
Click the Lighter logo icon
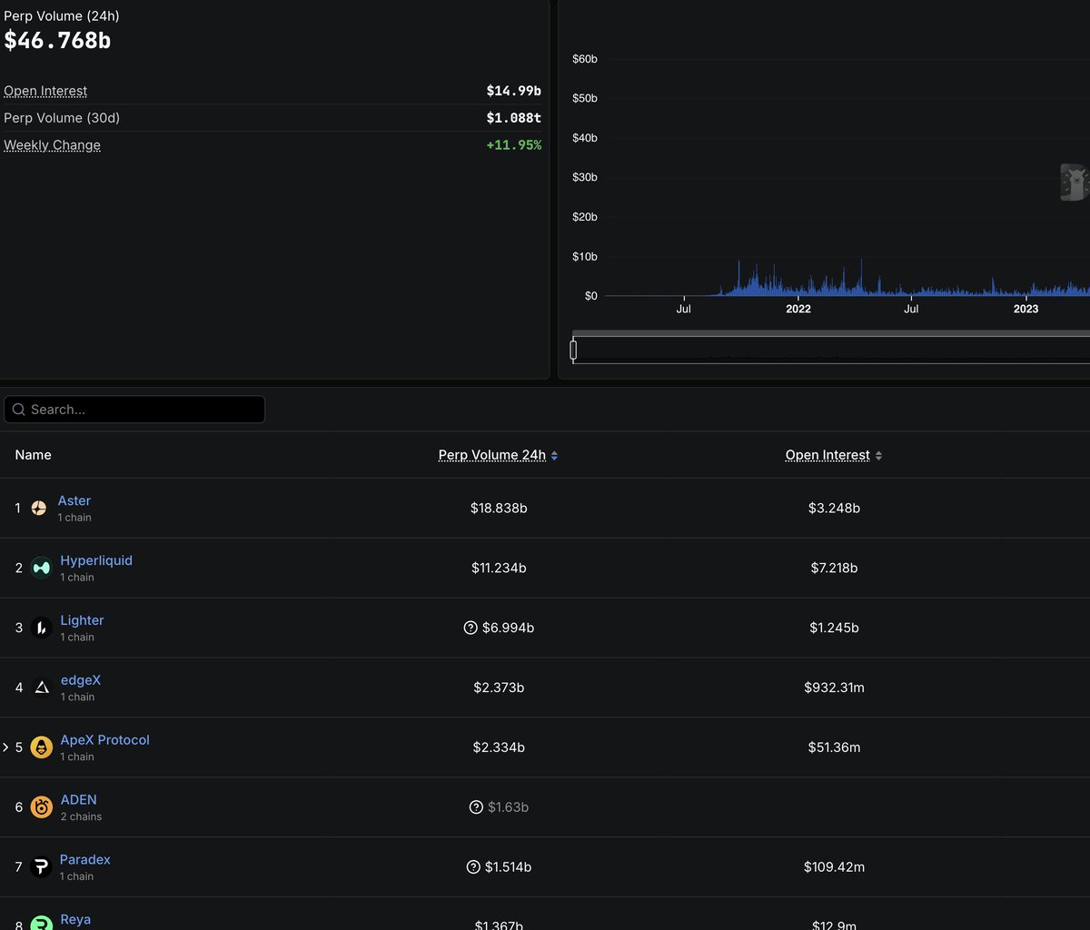pos(41,628)
